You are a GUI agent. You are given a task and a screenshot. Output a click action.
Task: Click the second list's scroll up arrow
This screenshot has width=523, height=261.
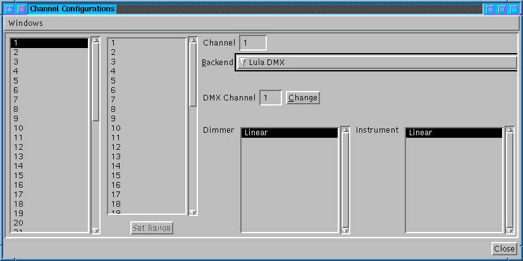pyautogui.click(x=194, y=42)
